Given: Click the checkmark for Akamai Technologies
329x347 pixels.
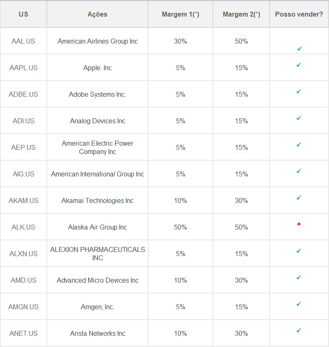Looking at the screenshot, I should coord(299,198).
